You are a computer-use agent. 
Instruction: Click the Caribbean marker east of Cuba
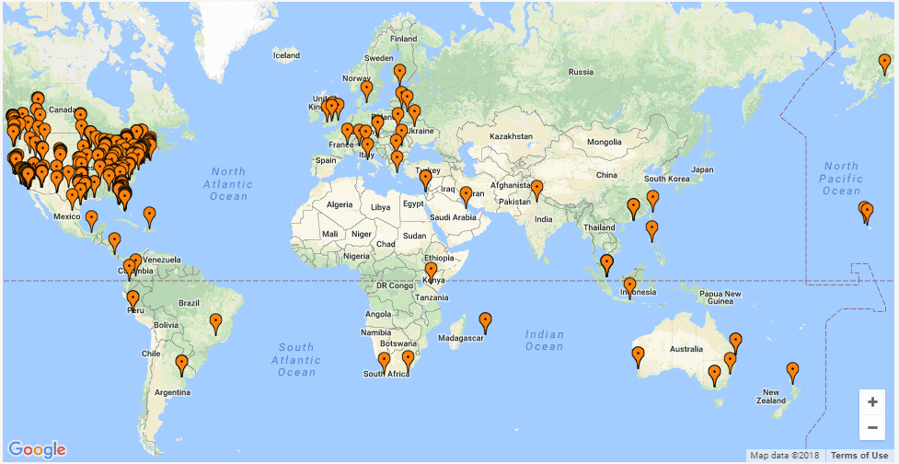(x=149, y=217)
